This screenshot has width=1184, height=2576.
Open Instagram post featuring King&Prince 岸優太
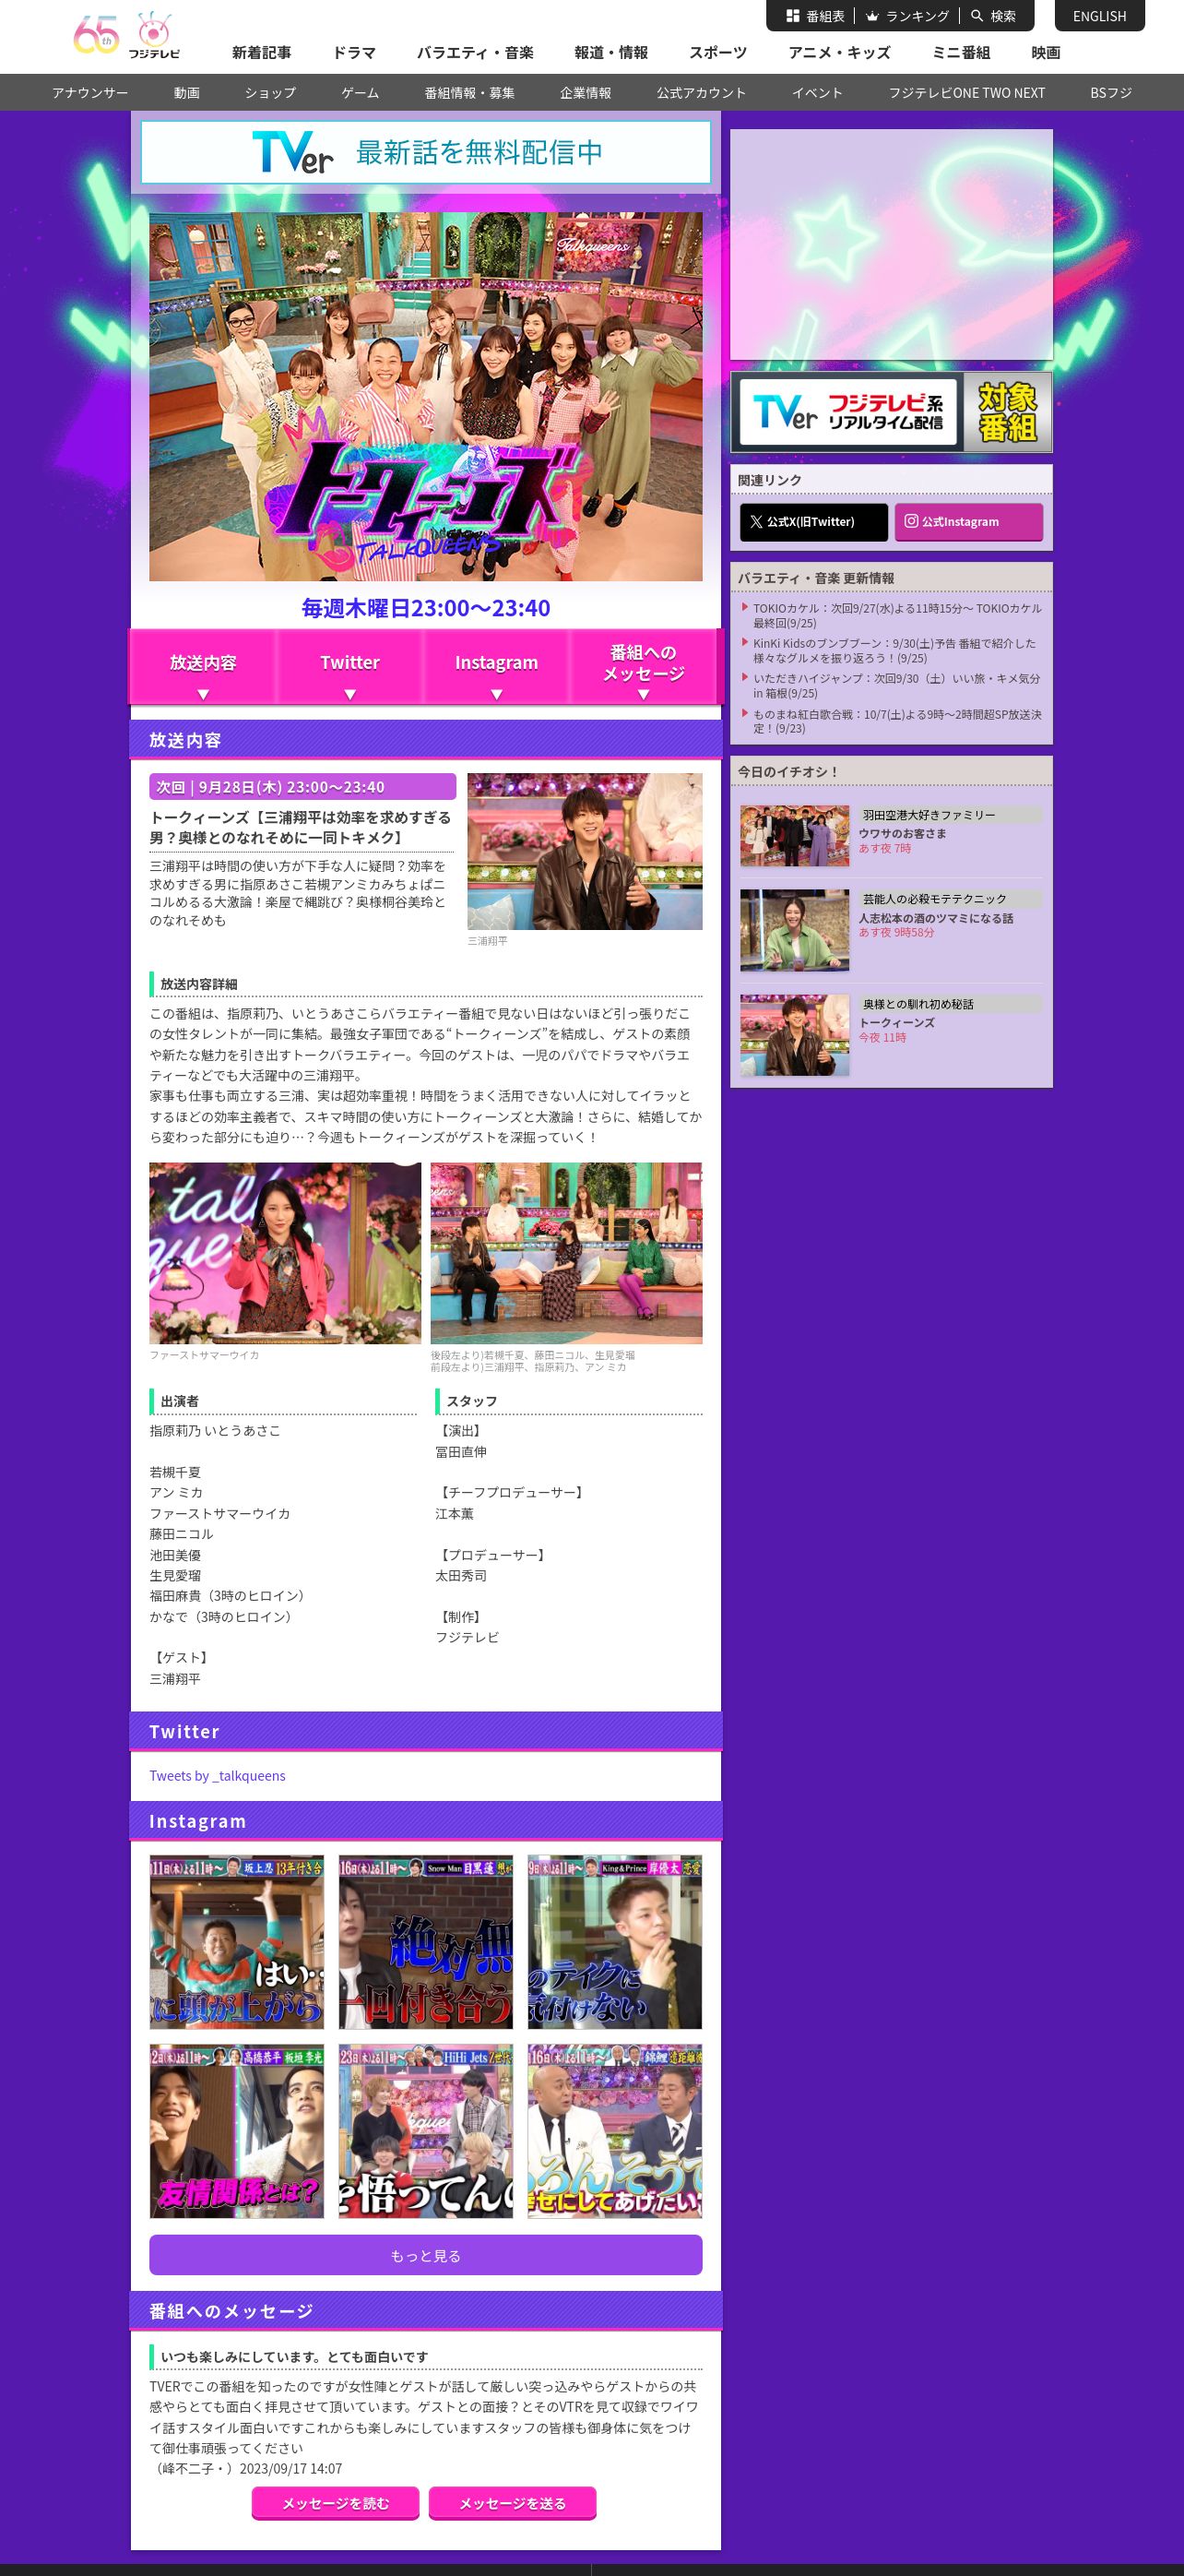coord(614,1941)
